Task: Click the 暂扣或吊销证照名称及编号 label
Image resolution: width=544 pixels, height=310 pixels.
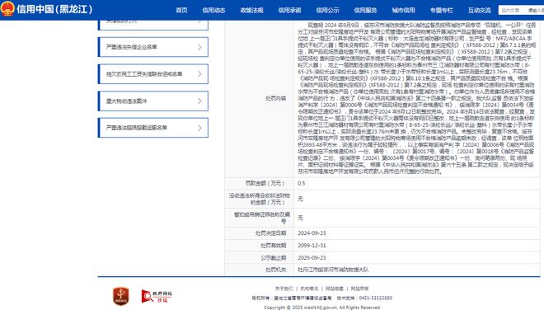Action: click(262, 218)
